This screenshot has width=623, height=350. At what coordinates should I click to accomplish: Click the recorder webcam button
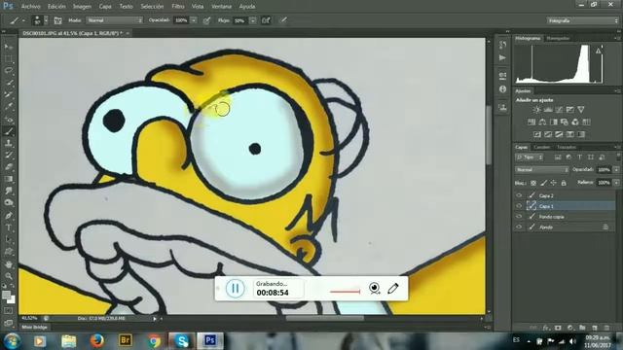click(374, 288)
